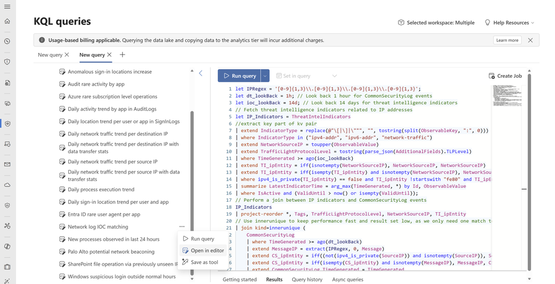
Task: Open the Set in query time dropdown
Action: tap(307, 76)
